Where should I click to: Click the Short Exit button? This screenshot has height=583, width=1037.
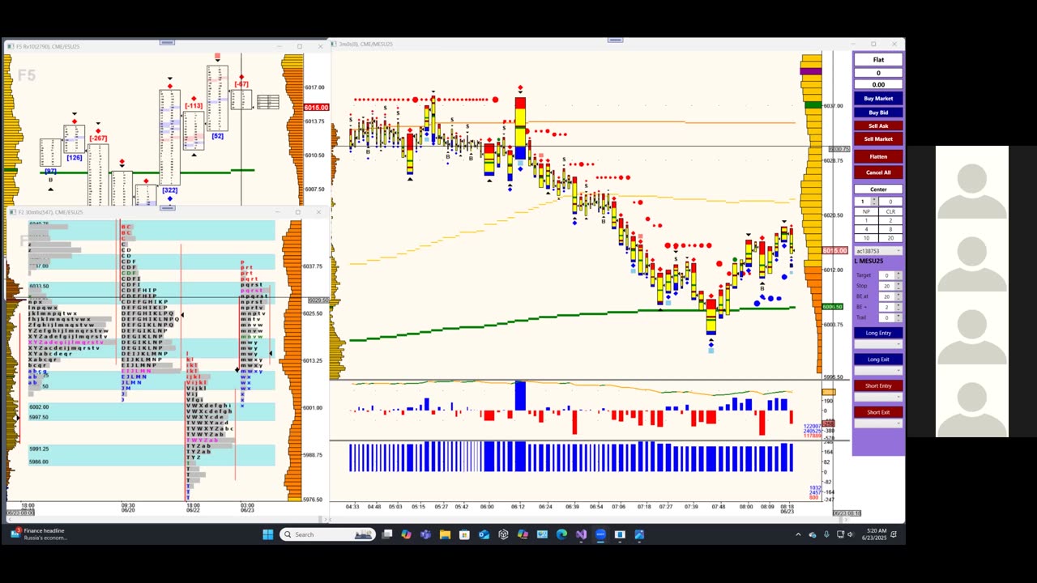878,412
